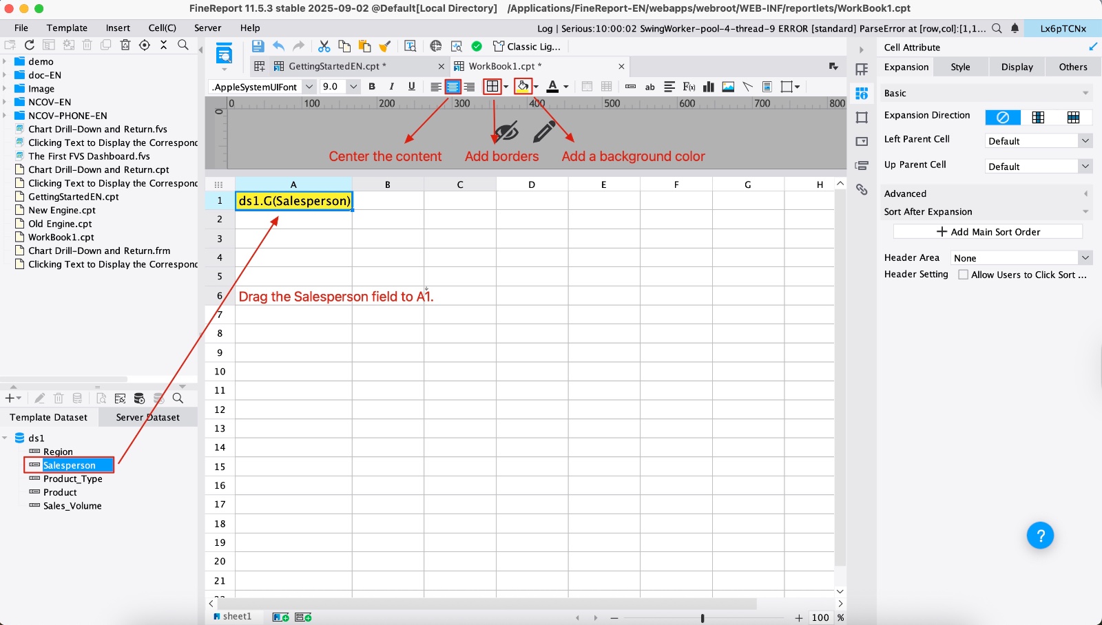Toggle Italic formatting
The width and height of the screenshot is (1102, 625).
[392, 87]
